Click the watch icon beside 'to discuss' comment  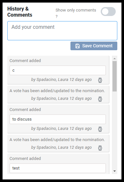pos(100,129)
